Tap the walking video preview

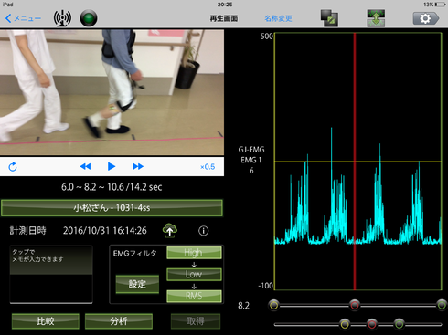tap(112, 92)
